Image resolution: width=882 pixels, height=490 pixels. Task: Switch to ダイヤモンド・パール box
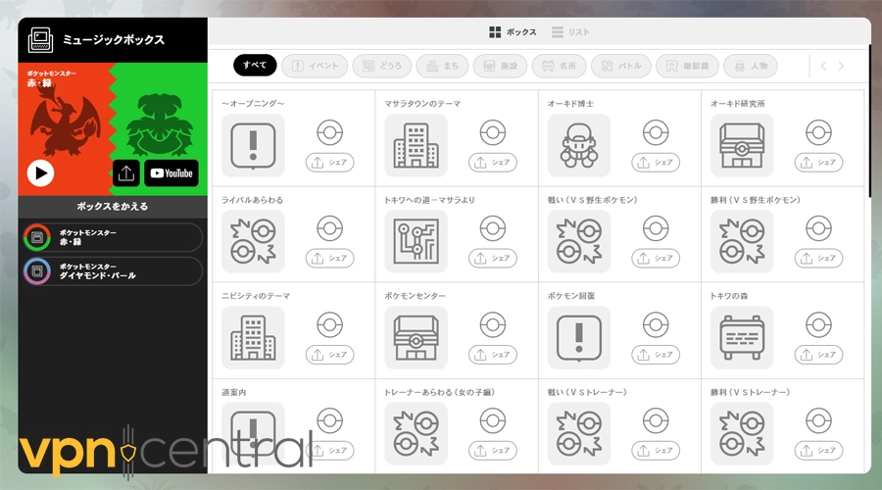tap(112, 270)
